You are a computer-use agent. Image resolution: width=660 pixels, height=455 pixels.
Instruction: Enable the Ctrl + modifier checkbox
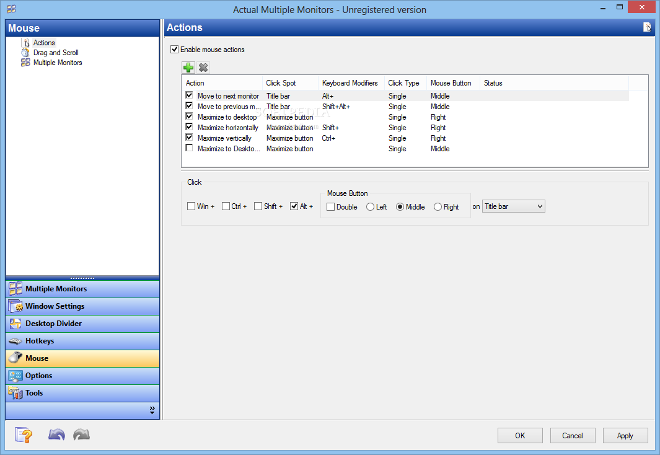tap(226, 206)
